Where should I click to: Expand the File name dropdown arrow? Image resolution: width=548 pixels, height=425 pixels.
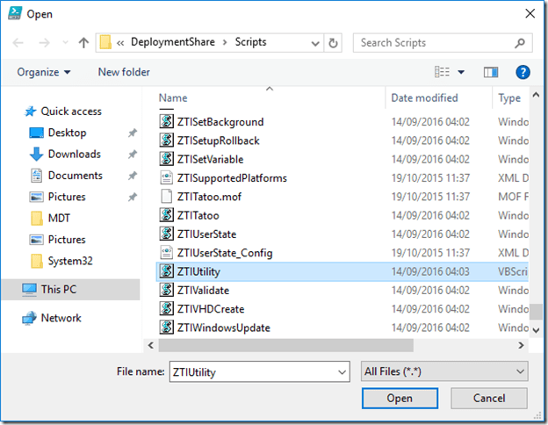(342, 372)
